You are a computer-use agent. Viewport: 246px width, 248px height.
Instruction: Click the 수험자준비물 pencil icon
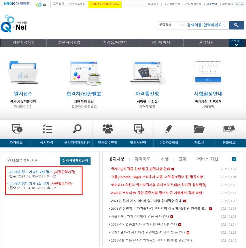click(x=169, y=129)
